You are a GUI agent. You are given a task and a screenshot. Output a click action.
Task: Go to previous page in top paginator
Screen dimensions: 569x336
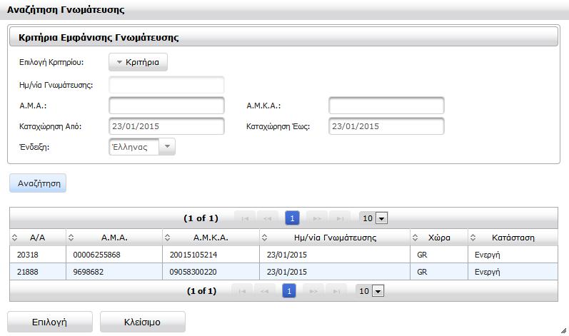[x=268, y=218]
